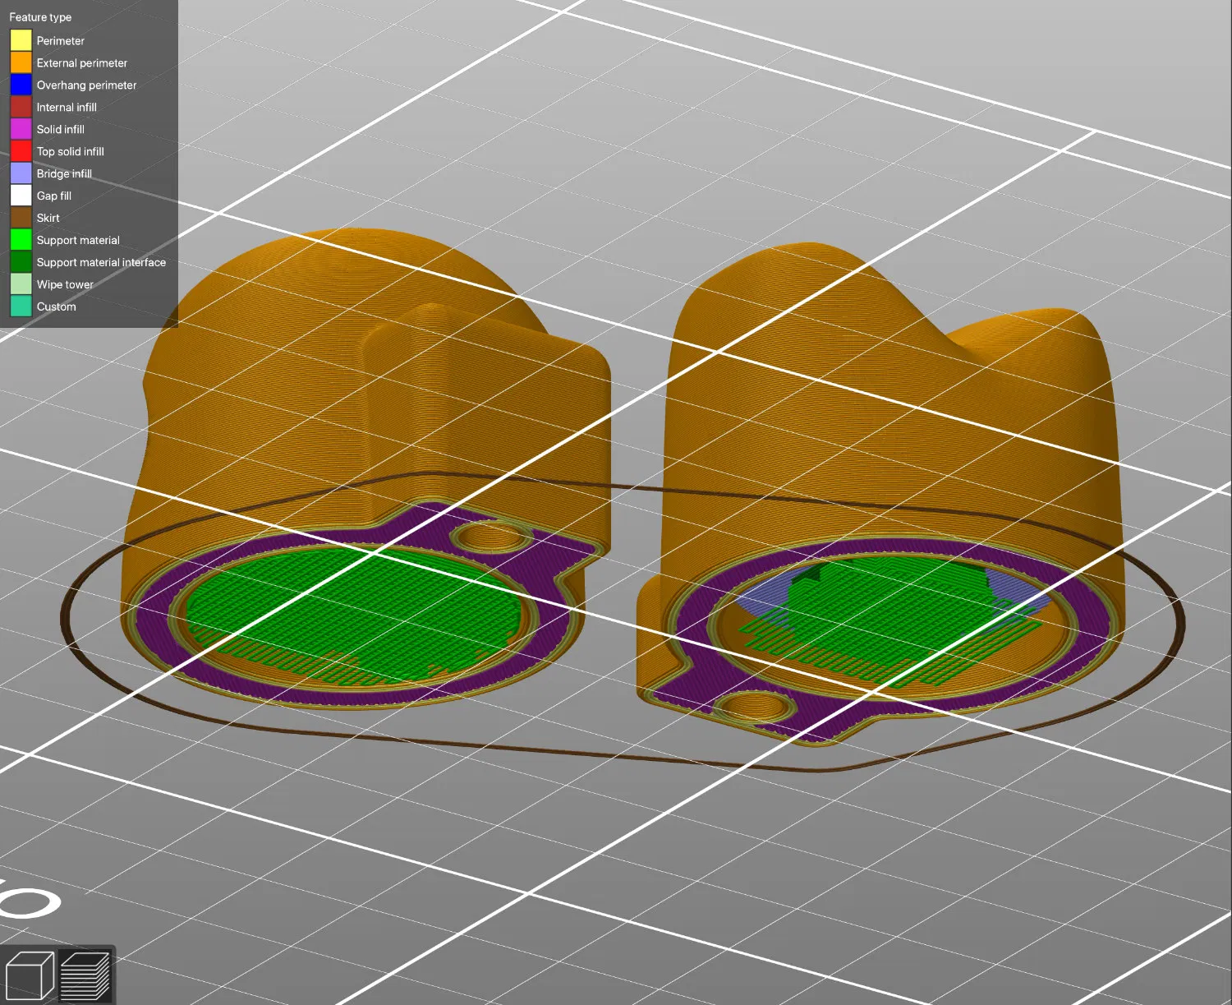
Task: Select the 'Skirt' legend label
Action: [x=48, y=219]
